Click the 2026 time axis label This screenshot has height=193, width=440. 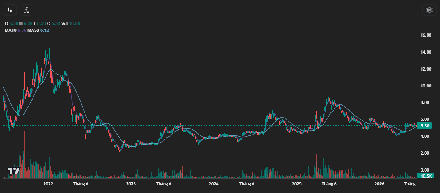379,184
